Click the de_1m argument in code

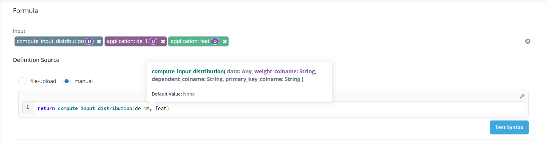point(142,108)
